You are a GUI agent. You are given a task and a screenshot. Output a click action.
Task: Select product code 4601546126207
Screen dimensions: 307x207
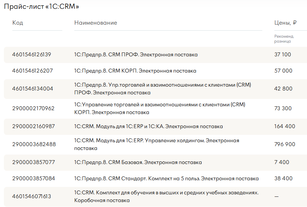[x=32, y=71]
